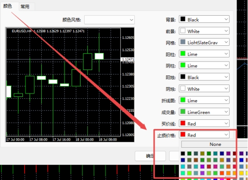Collapse the 止损价格 Red color dropdown

(204, 135)
